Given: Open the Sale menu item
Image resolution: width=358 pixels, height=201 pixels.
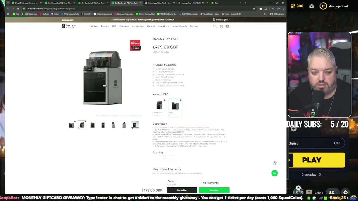Looking at the screenshot, I should point(94,26).
